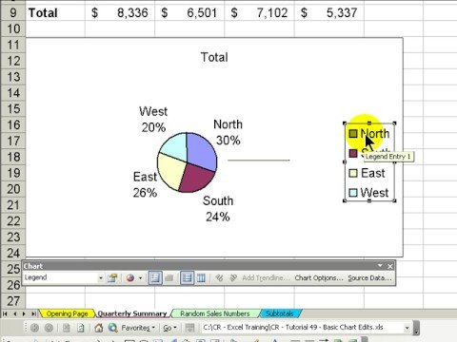Switch to the Opening Page sheet tab

(67, 313)
